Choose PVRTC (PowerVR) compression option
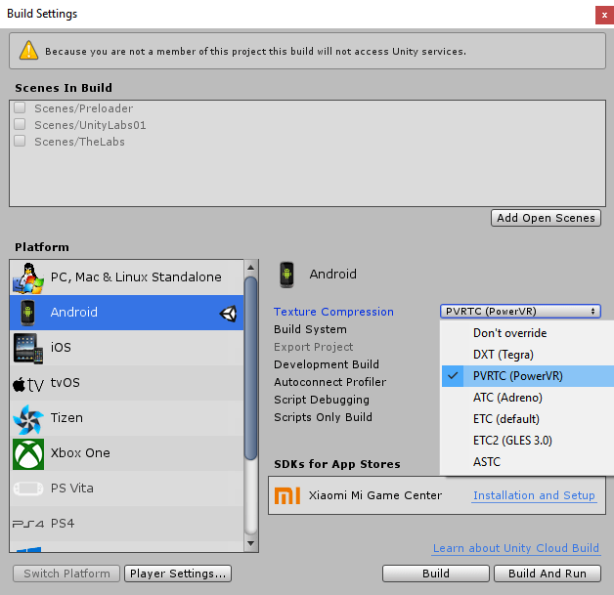The image size is (614, 595). [x=527, y=376]
